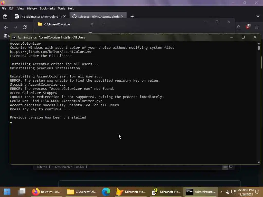Open the Bookmarks menu in Firefox
This screenshot has height=197, width=263.
47,8
